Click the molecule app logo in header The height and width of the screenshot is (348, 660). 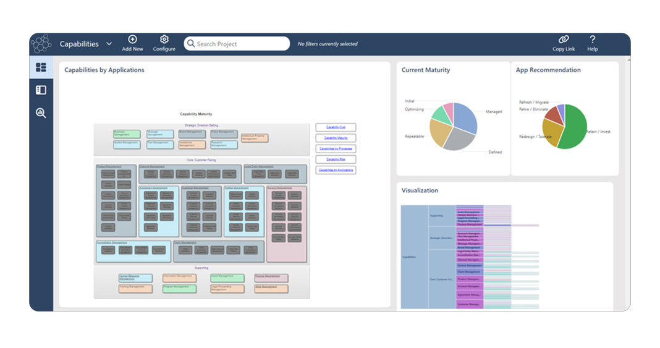(x=41, y=44)
